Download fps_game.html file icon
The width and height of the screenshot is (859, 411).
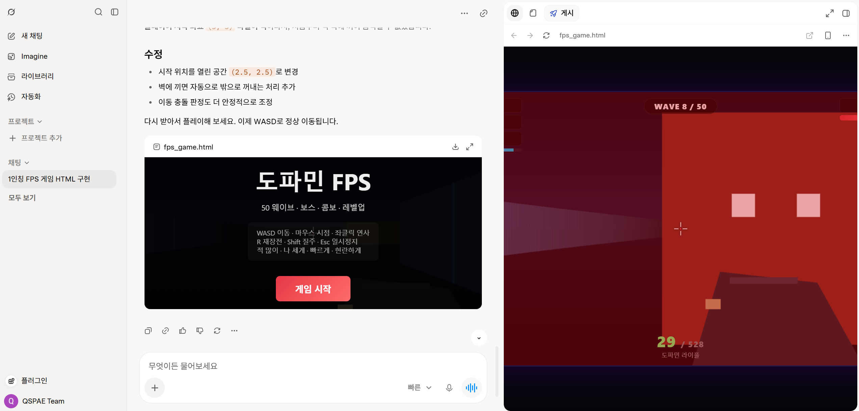(455, 147)
